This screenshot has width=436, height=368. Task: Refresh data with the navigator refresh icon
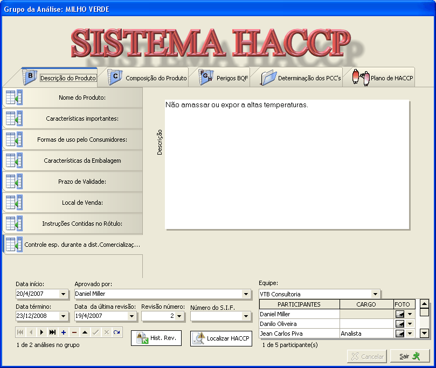117,332
